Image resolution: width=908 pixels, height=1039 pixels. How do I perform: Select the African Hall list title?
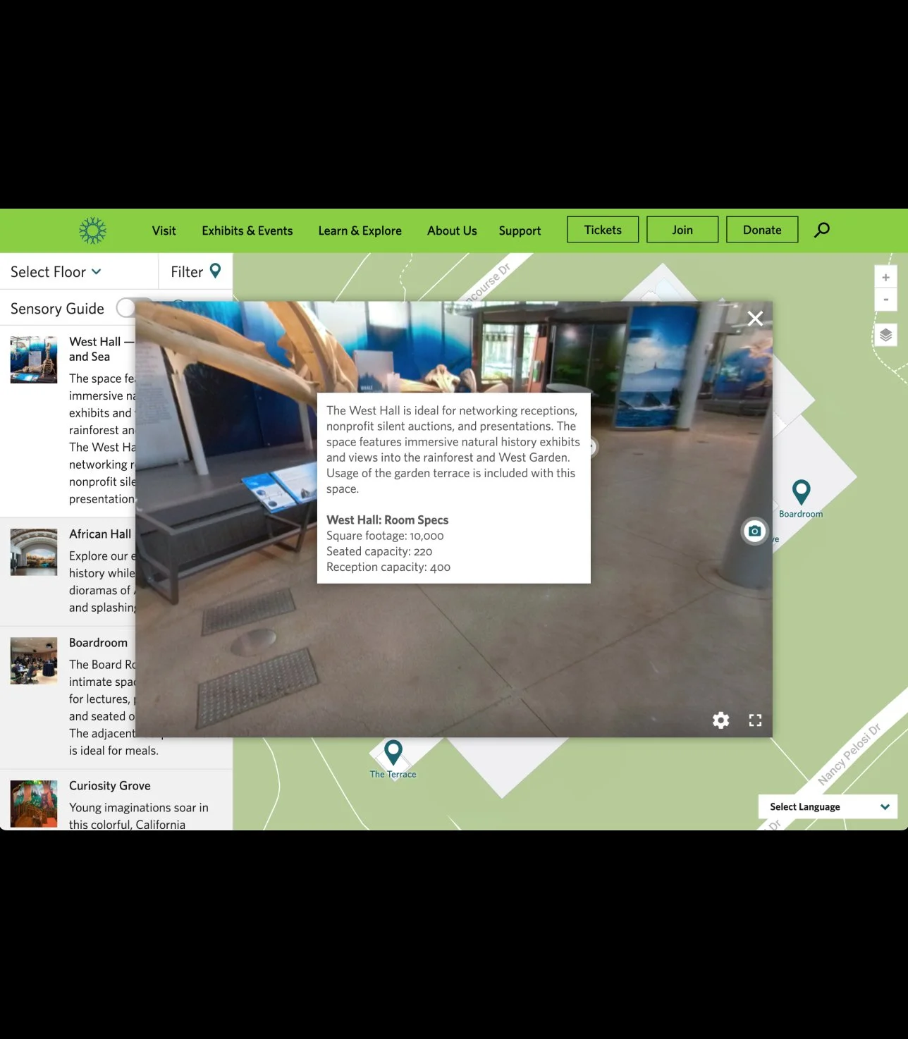click(100, 534)
